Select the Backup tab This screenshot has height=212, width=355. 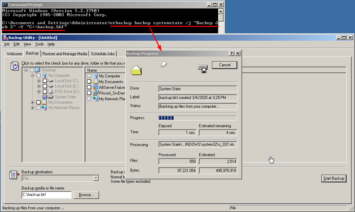pos(32,53)
